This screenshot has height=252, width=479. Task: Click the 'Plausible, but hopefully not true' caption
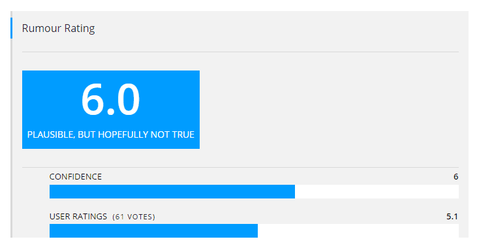[110, 134]
